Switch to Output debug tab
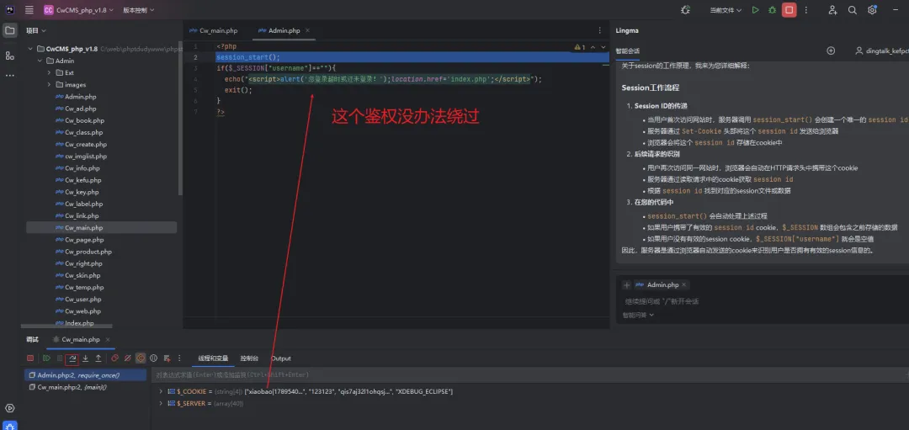 point(281,358)
